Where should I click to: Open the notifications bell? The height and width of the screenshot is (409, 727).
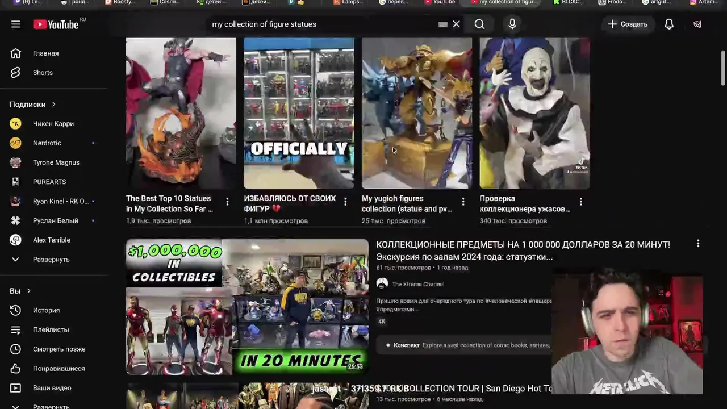coord(669,24)
